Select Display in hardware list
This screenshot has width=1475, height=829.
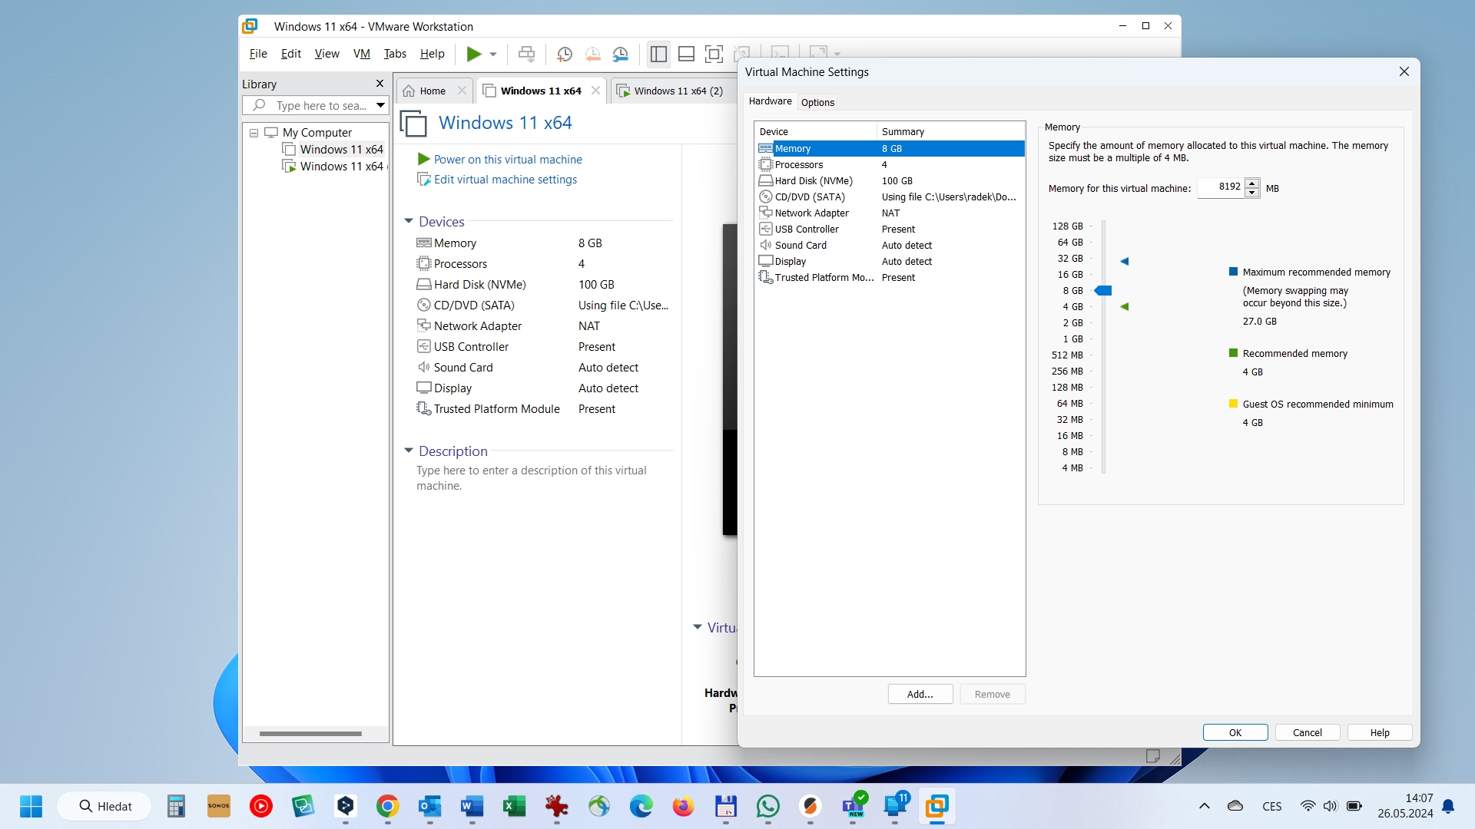890,261
